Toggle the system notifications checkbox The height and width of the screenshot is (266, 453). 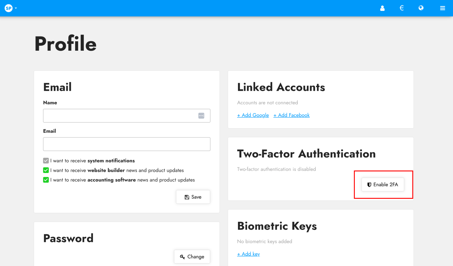tap(46, 161)
